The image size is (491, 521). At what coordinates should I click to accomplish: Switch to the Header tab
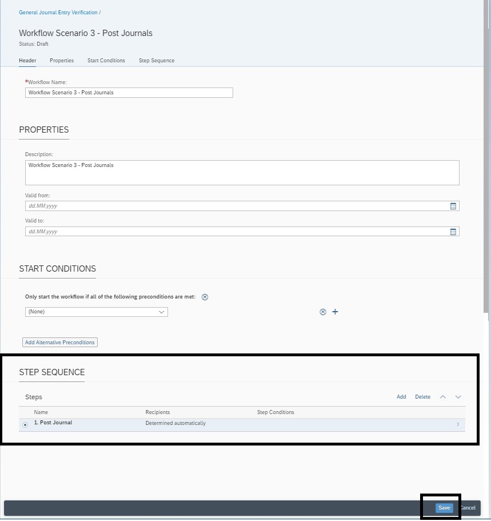(x=27, y=61)
